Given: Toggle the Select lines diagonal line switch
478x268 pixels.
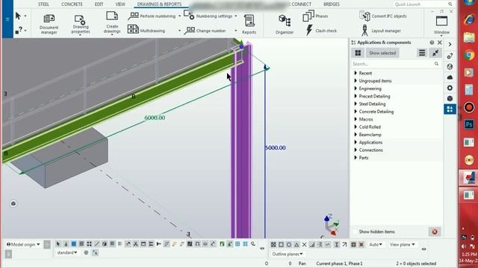Looking at the screenshot, I should tap(96, 244).
